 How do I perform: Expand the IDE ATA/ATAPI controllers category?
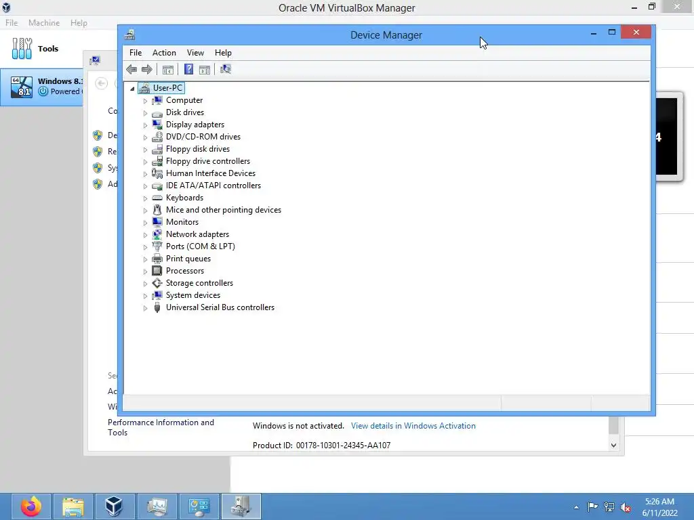145,186
